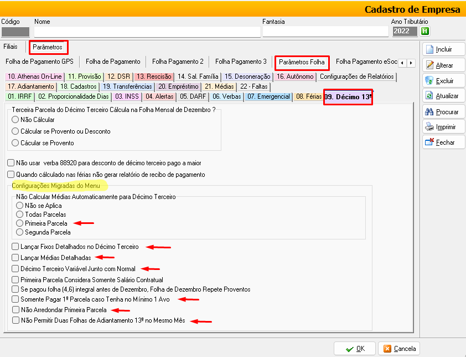The width and height of the screenshot is (466, 357).
Task: Enable Lançar Médias Detalhadas checkbox
Action: [15, 257]
